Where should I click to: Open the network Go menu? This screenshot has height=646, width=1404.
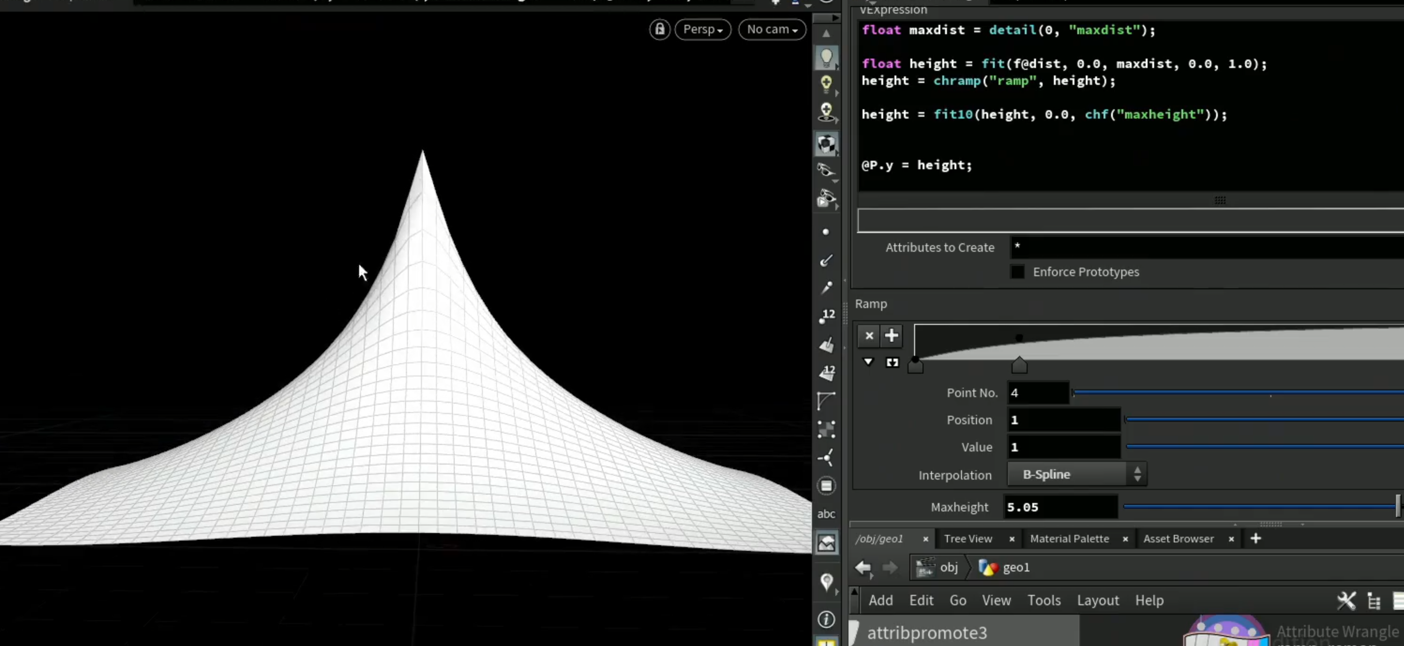point(958,601)
